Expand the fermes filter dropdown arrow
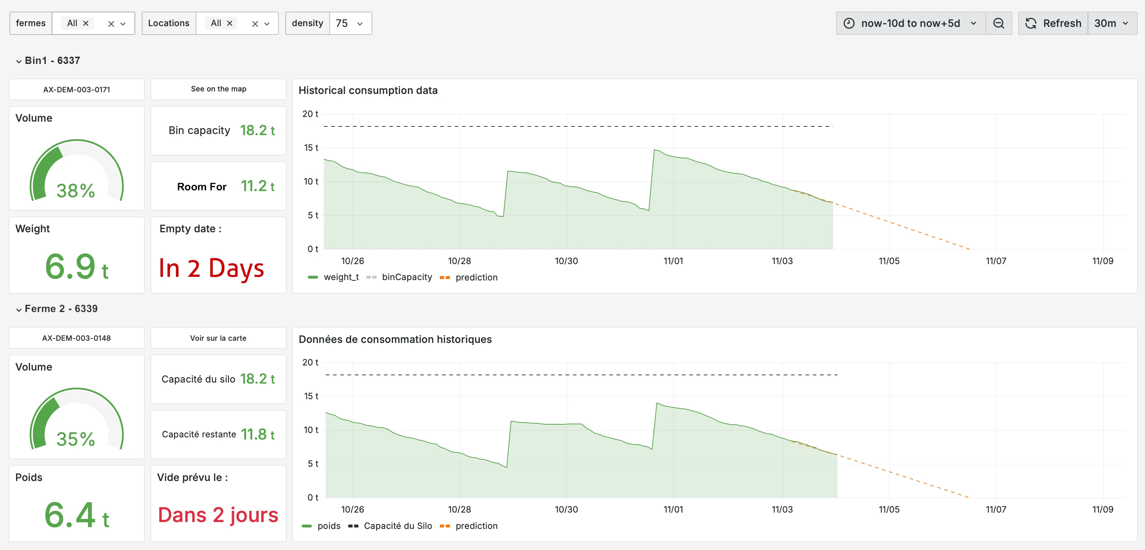 pos(123,24)
